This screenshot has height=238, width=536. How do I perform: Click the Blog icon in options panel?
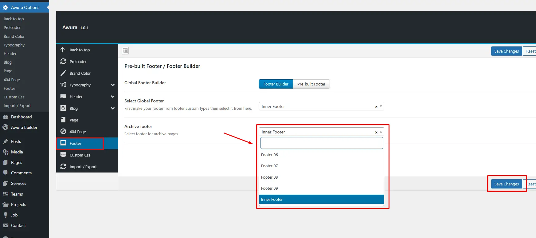point(63,108)
